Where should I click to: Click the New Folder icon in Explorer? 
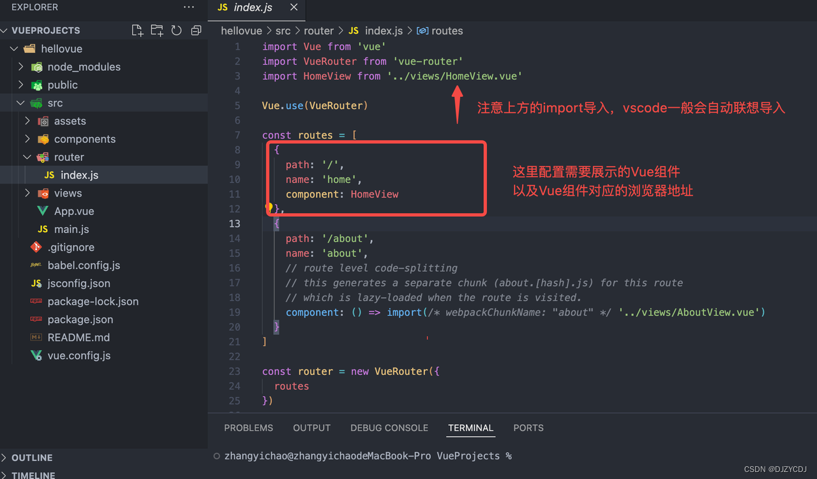156,30
